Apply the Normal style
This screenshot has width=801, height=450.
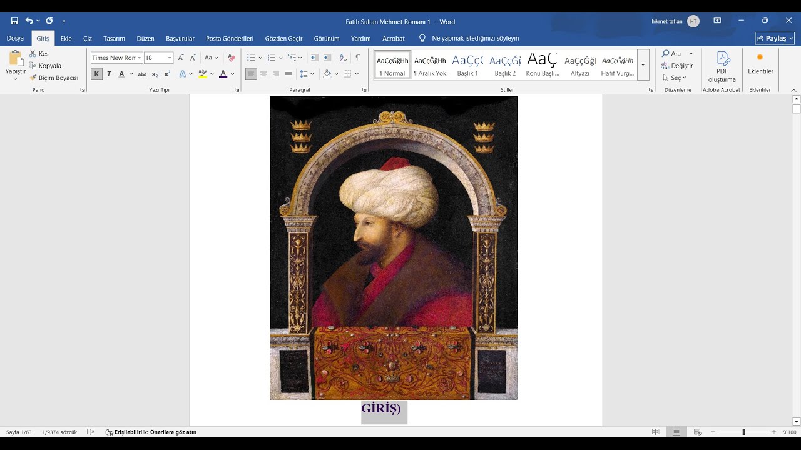tap(392, 65)
